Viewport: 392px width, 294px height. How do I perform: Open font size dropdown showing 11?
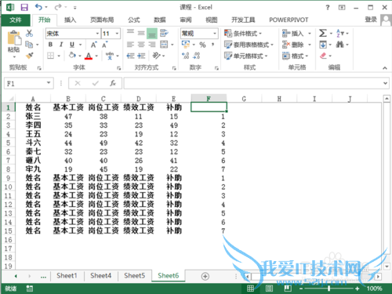[x=117, y=34]
